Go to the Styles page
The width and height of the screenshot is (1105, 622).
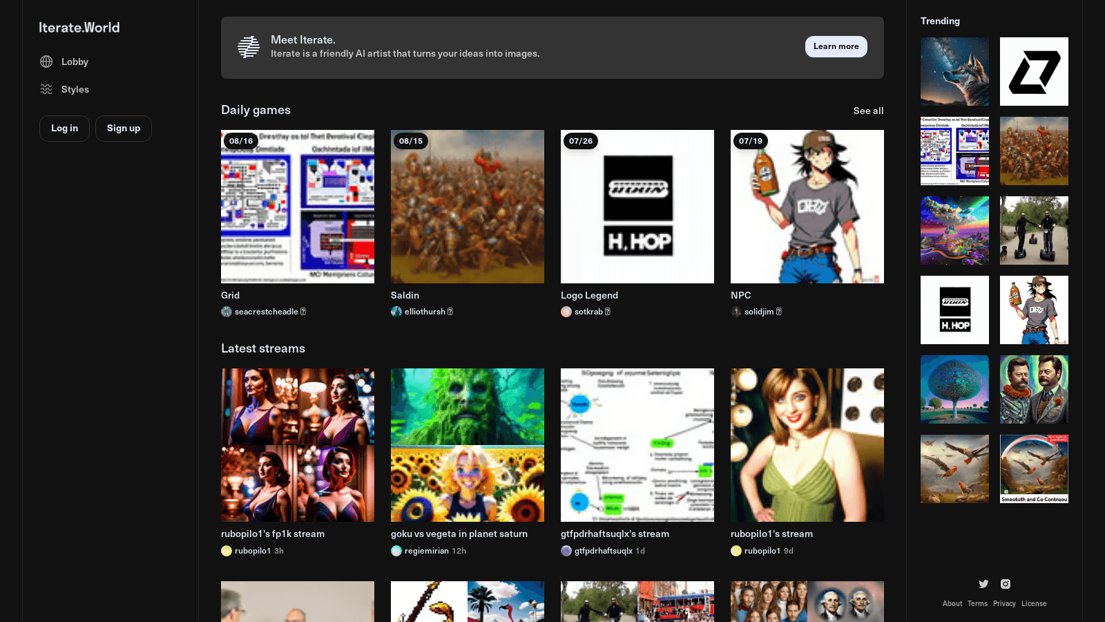(x=75, y=89)
